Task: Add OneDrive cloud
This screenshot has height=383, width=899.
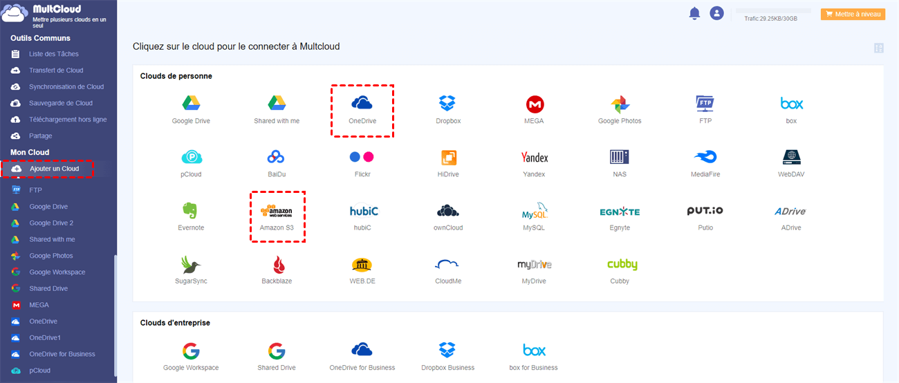Action: 362,110
